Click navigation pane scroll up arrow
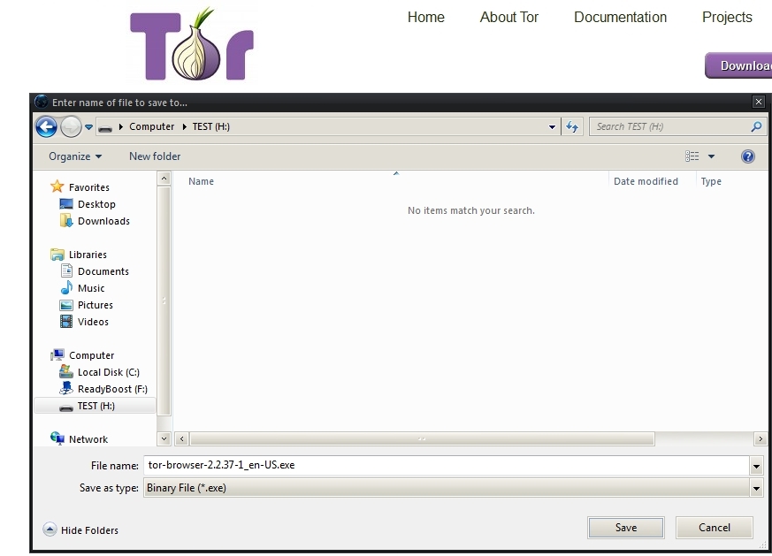 point(164,179)
